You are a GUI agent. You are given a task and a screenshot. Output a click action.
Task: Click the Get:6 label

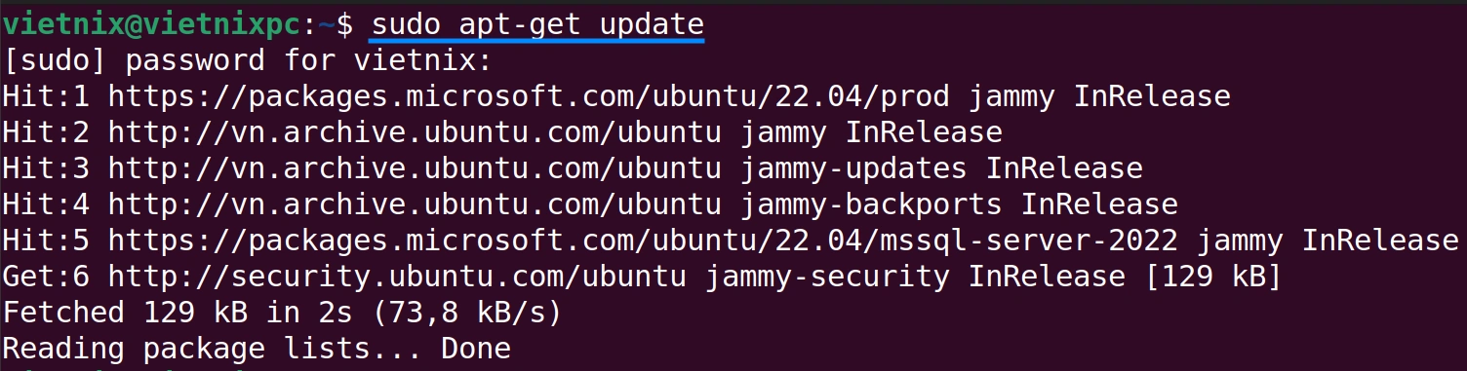pyautogui.click(x=46, y=277)
